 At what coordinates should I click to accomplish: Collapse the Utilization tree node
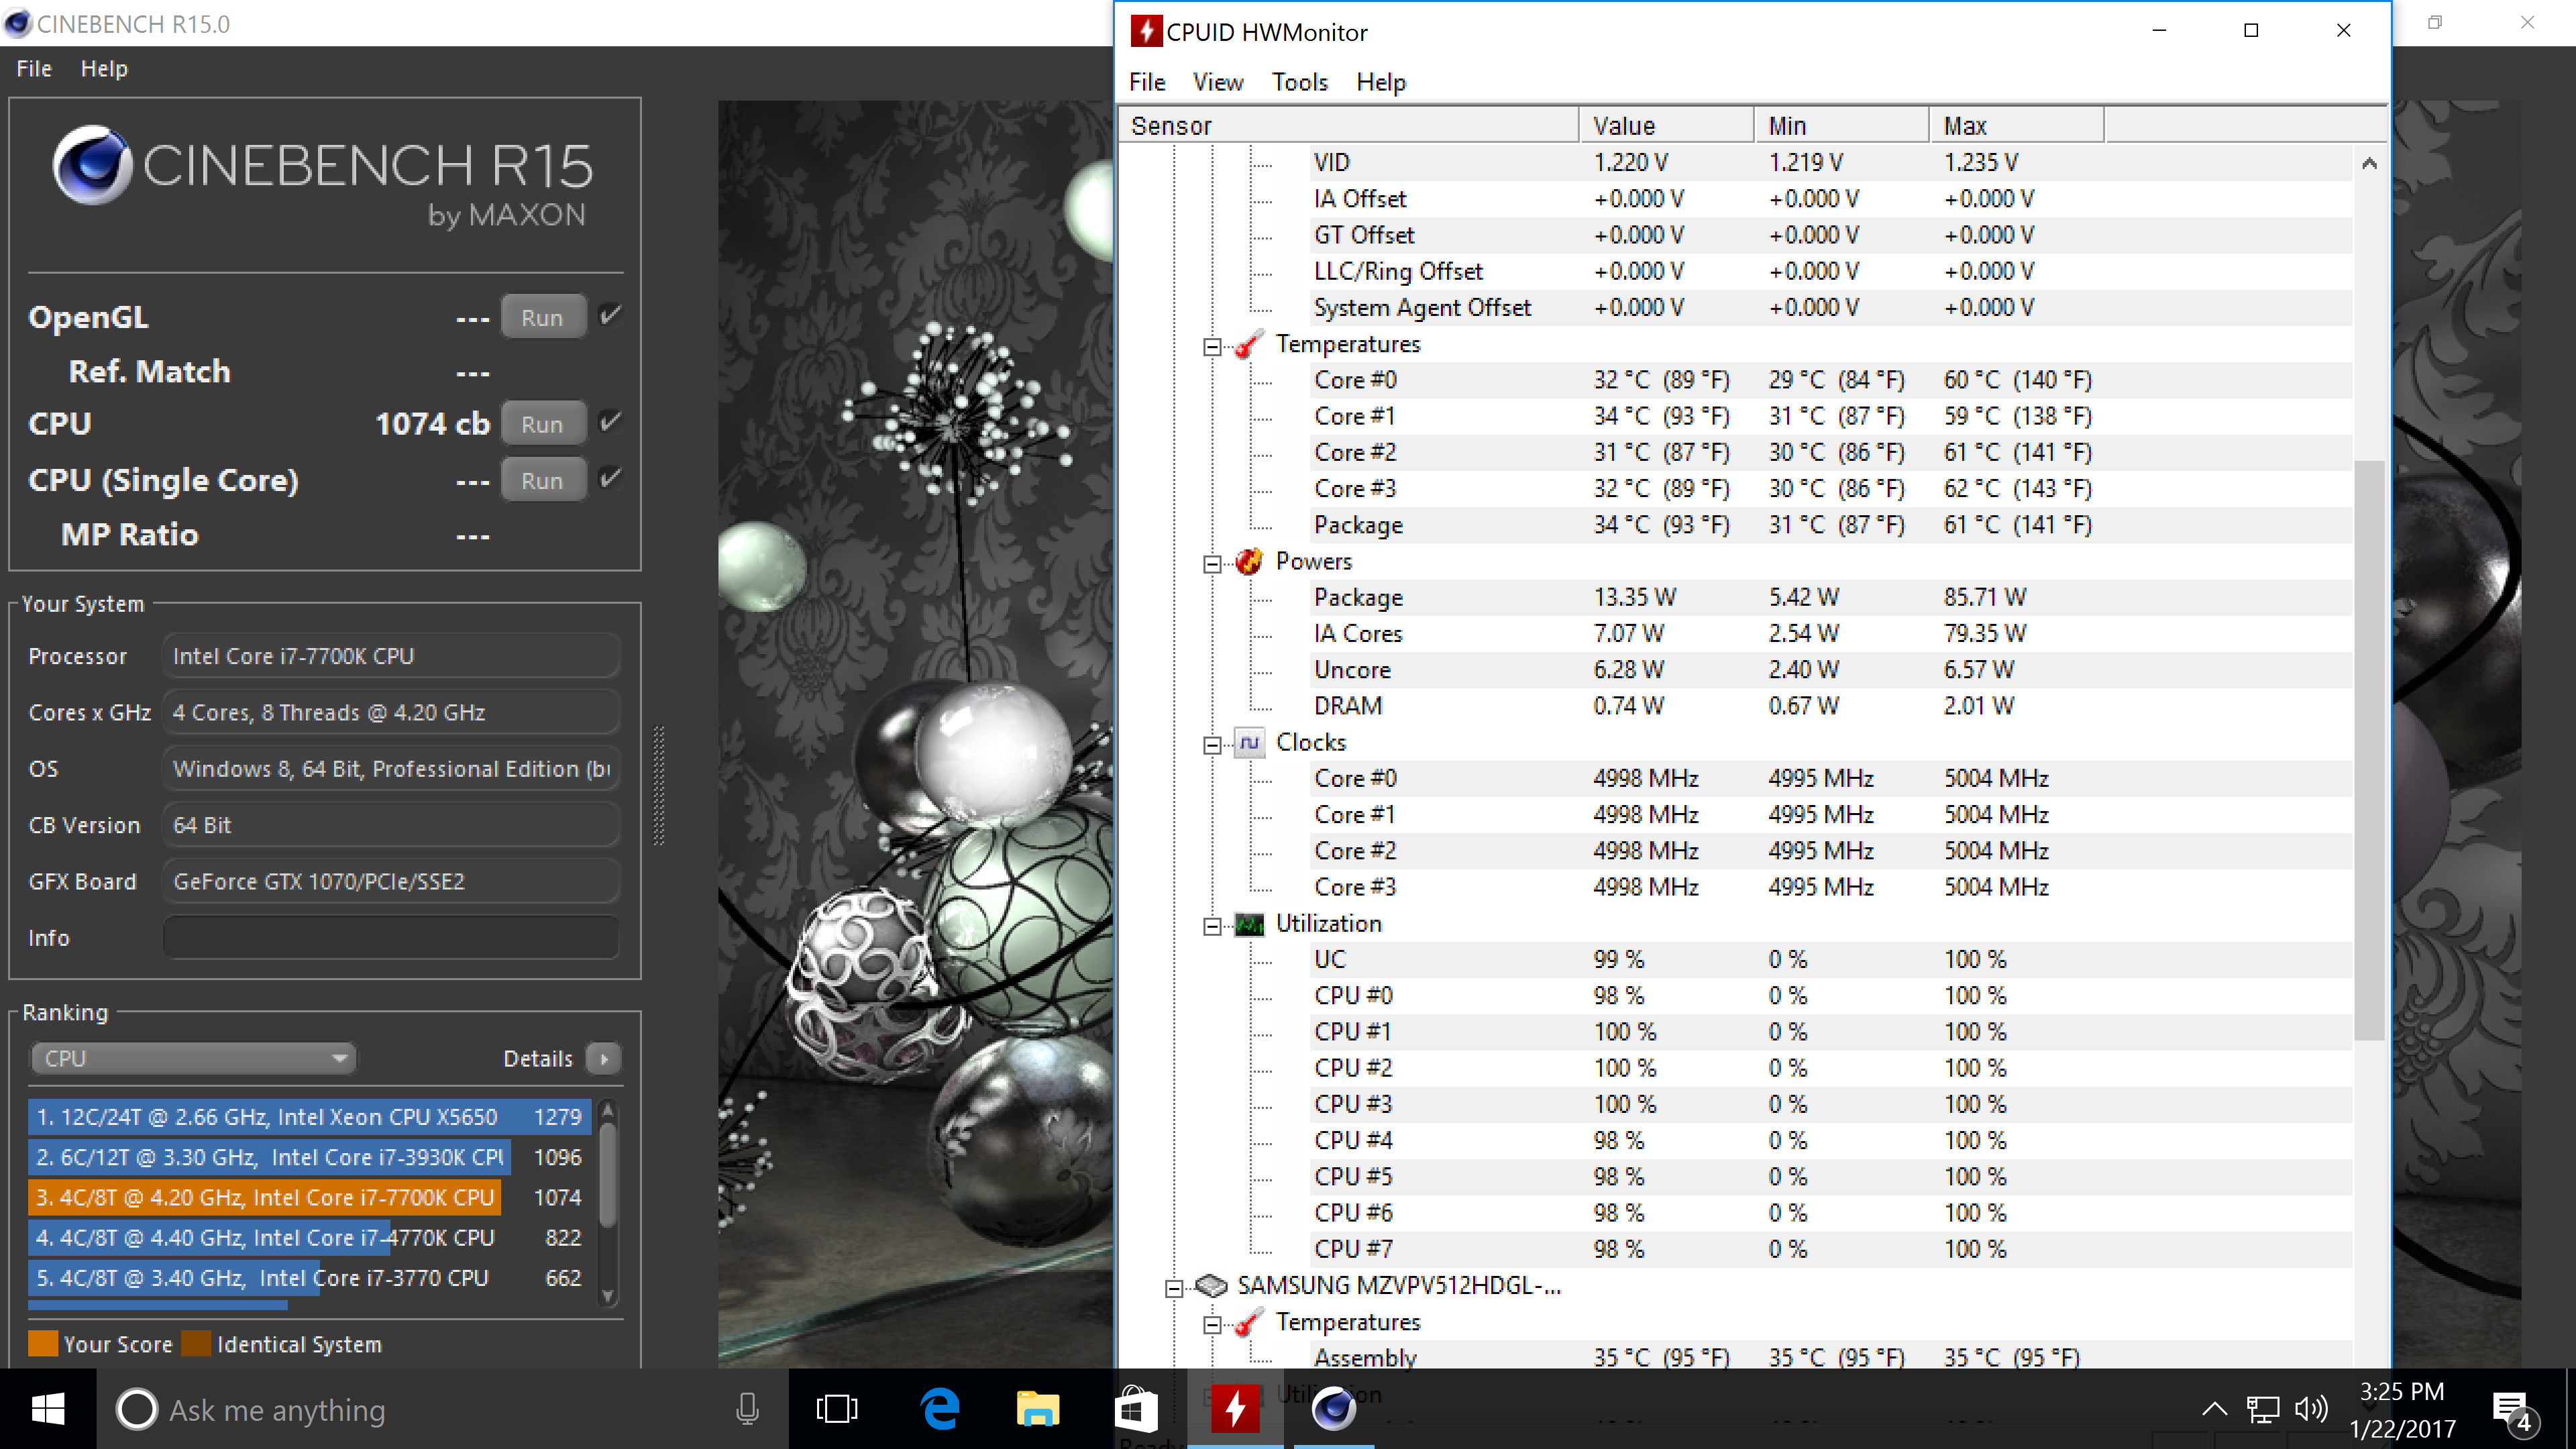pos(1212,925)
